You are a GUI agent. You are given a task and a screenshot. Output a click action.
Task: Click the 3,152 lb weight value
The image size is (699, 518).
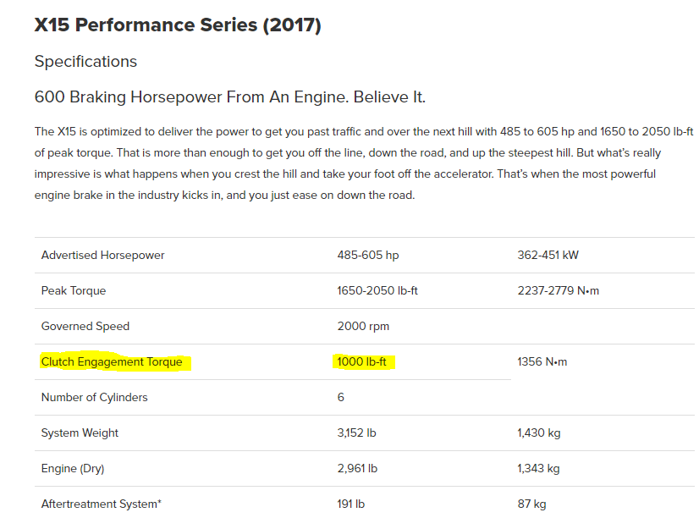(x=356, y=433)
